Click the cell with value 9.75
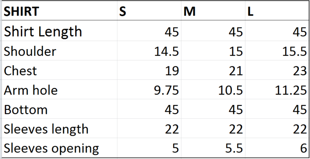Screen dimensions: 310x159 pos(149,89)
